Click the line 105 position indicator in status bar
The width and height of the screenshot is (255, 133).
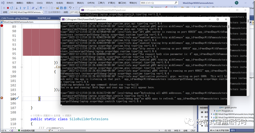coord(168,130)
